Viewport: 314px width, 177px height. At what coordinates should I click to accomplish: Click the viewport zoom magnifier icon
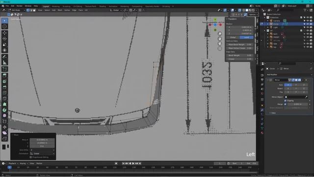click(220, 34)
